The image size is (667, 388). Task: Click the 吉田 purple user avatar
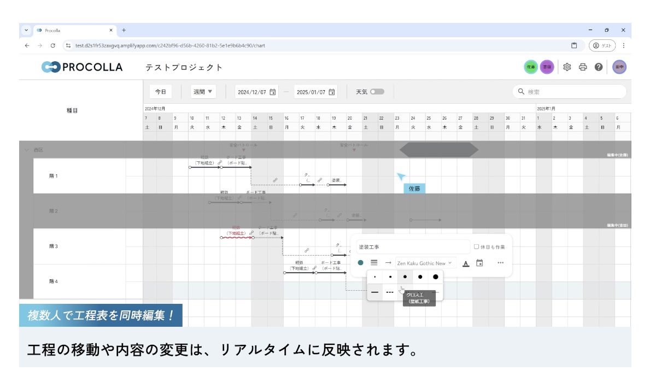tap(547, 67)
